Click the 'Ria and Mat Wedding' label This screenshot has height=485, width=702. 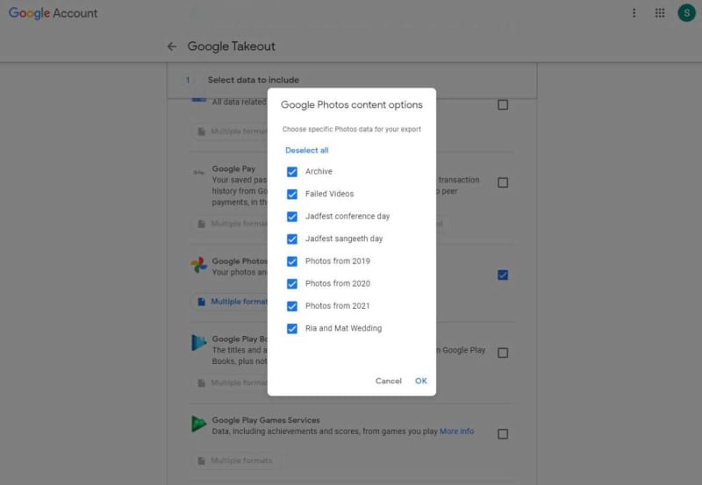pos(343,328)
